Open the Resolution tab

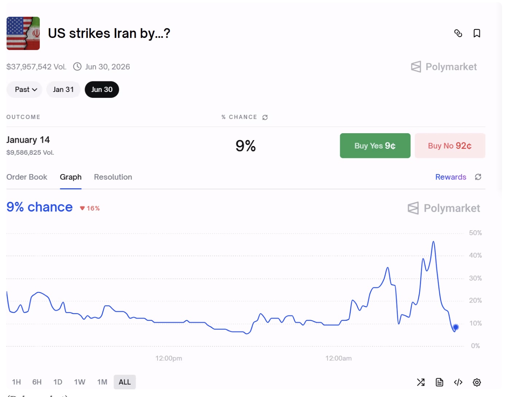coord(113,177)
